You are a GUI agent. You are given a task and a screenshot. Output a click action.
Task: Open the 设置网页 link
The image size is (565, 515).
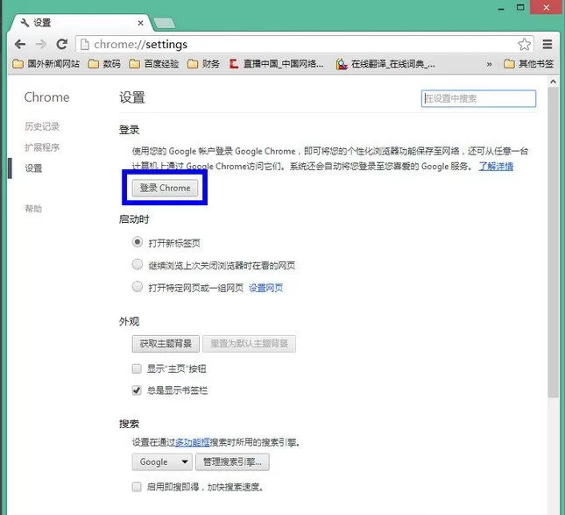266,288
